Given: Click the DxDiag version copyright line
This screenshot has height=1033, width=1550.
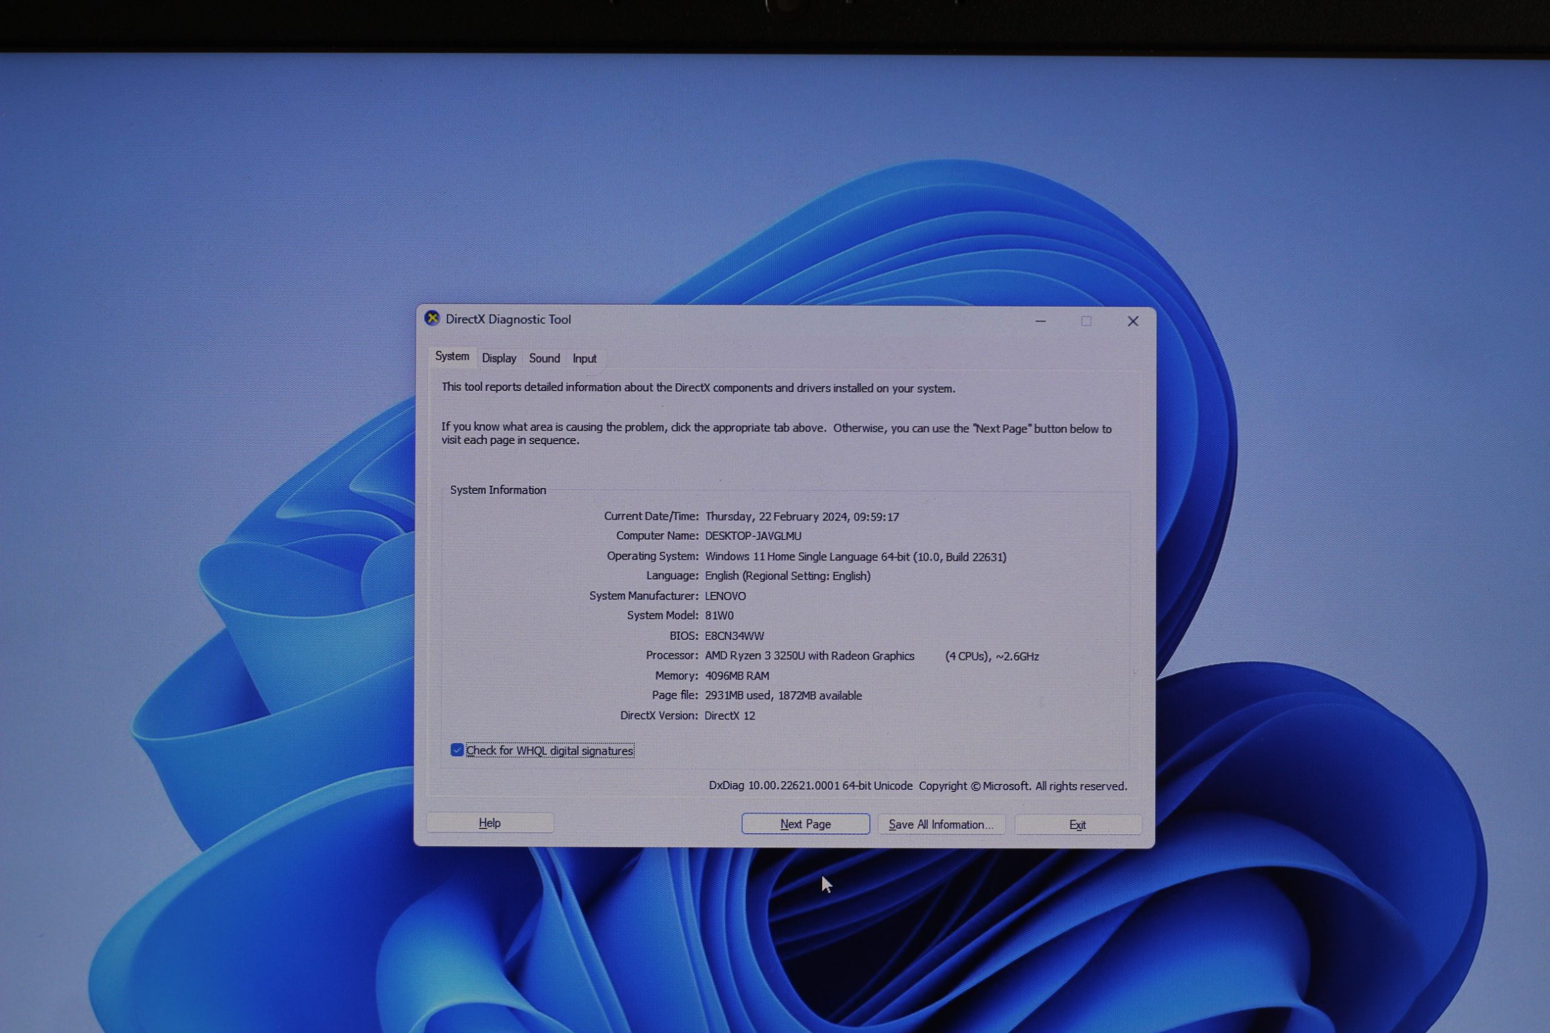Looking at the screenshot, I should [917, 786].
